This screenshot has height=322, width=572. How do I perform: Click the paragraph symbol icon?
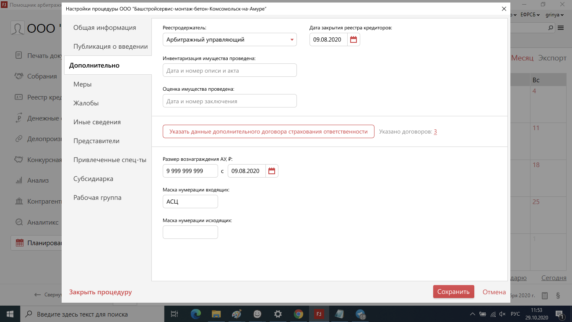pos(558,295)
